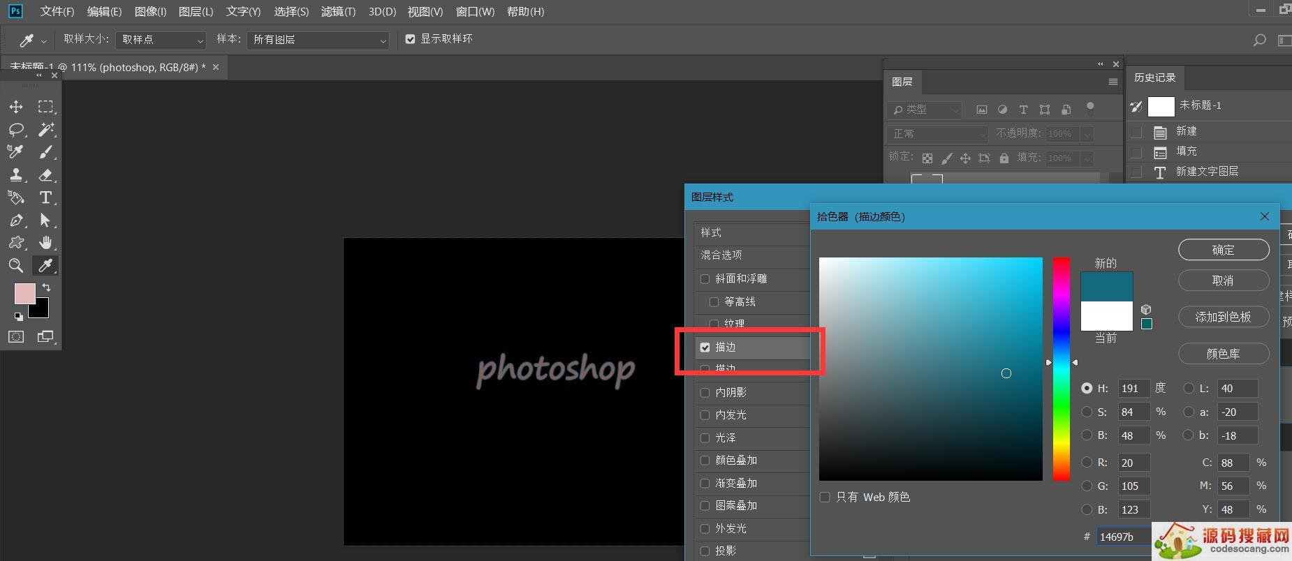Open the 图像(I) menu

150,12
